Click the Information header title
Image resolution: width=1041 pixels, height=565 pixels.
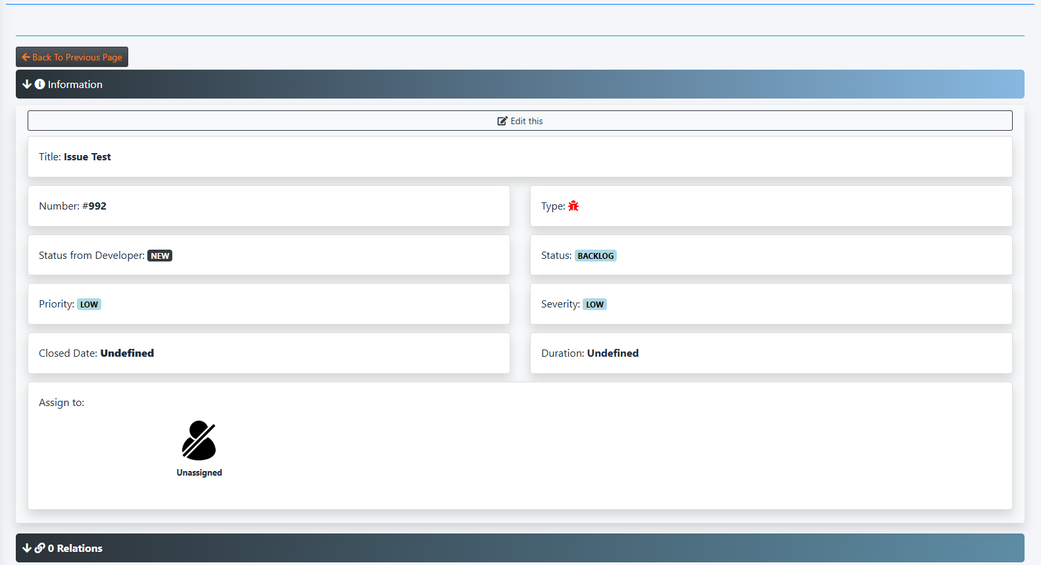[x=75, y=84]
